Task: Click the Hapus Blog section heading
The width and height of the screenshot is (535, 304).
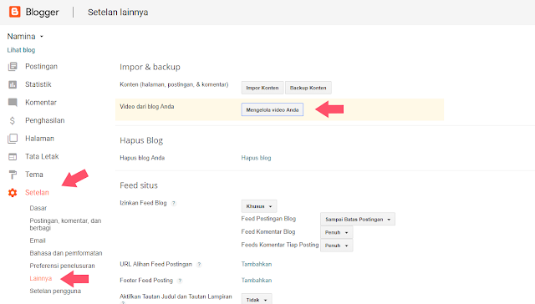Action: (x=141, y=140)
